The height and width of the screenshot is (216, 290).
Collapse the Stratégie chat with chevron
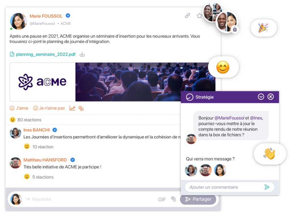click(261, 97)
